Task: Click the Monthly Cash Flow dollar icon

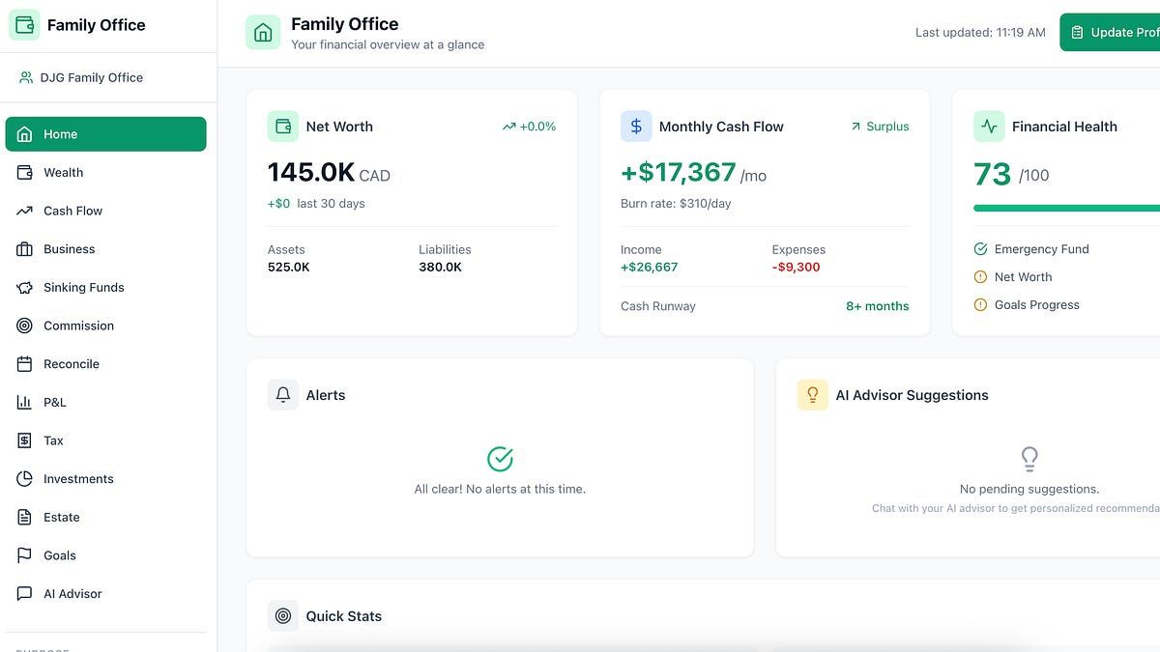Action: point(636,127)
